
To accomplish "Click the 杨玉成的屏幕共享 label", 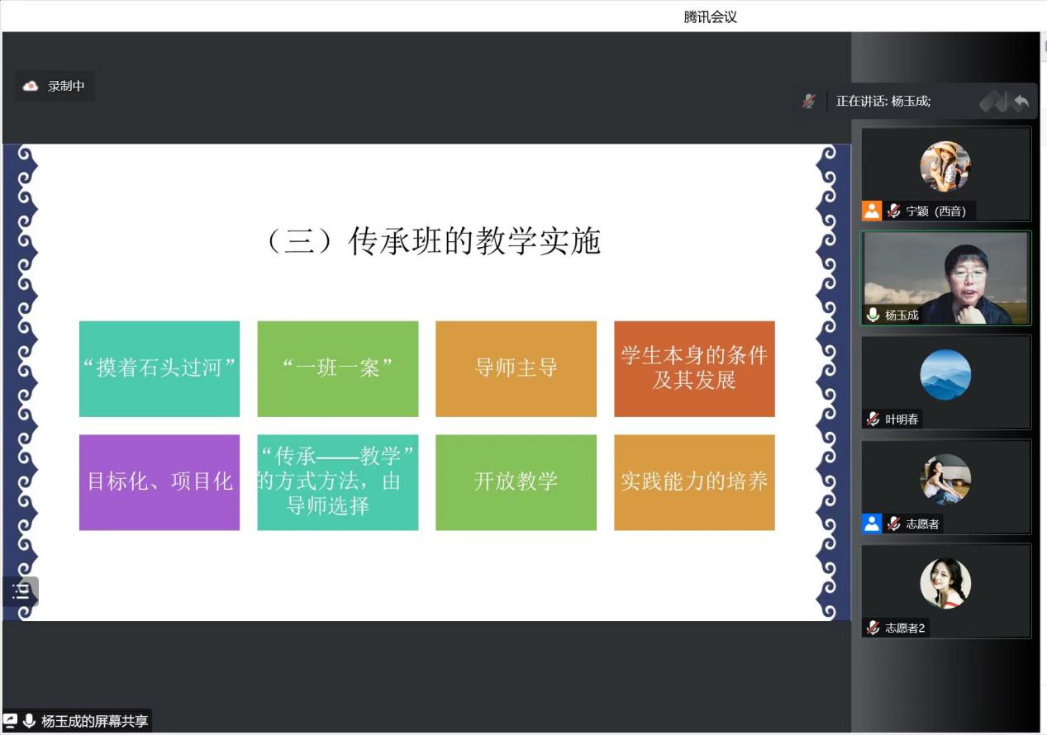I will coord(95,721).
